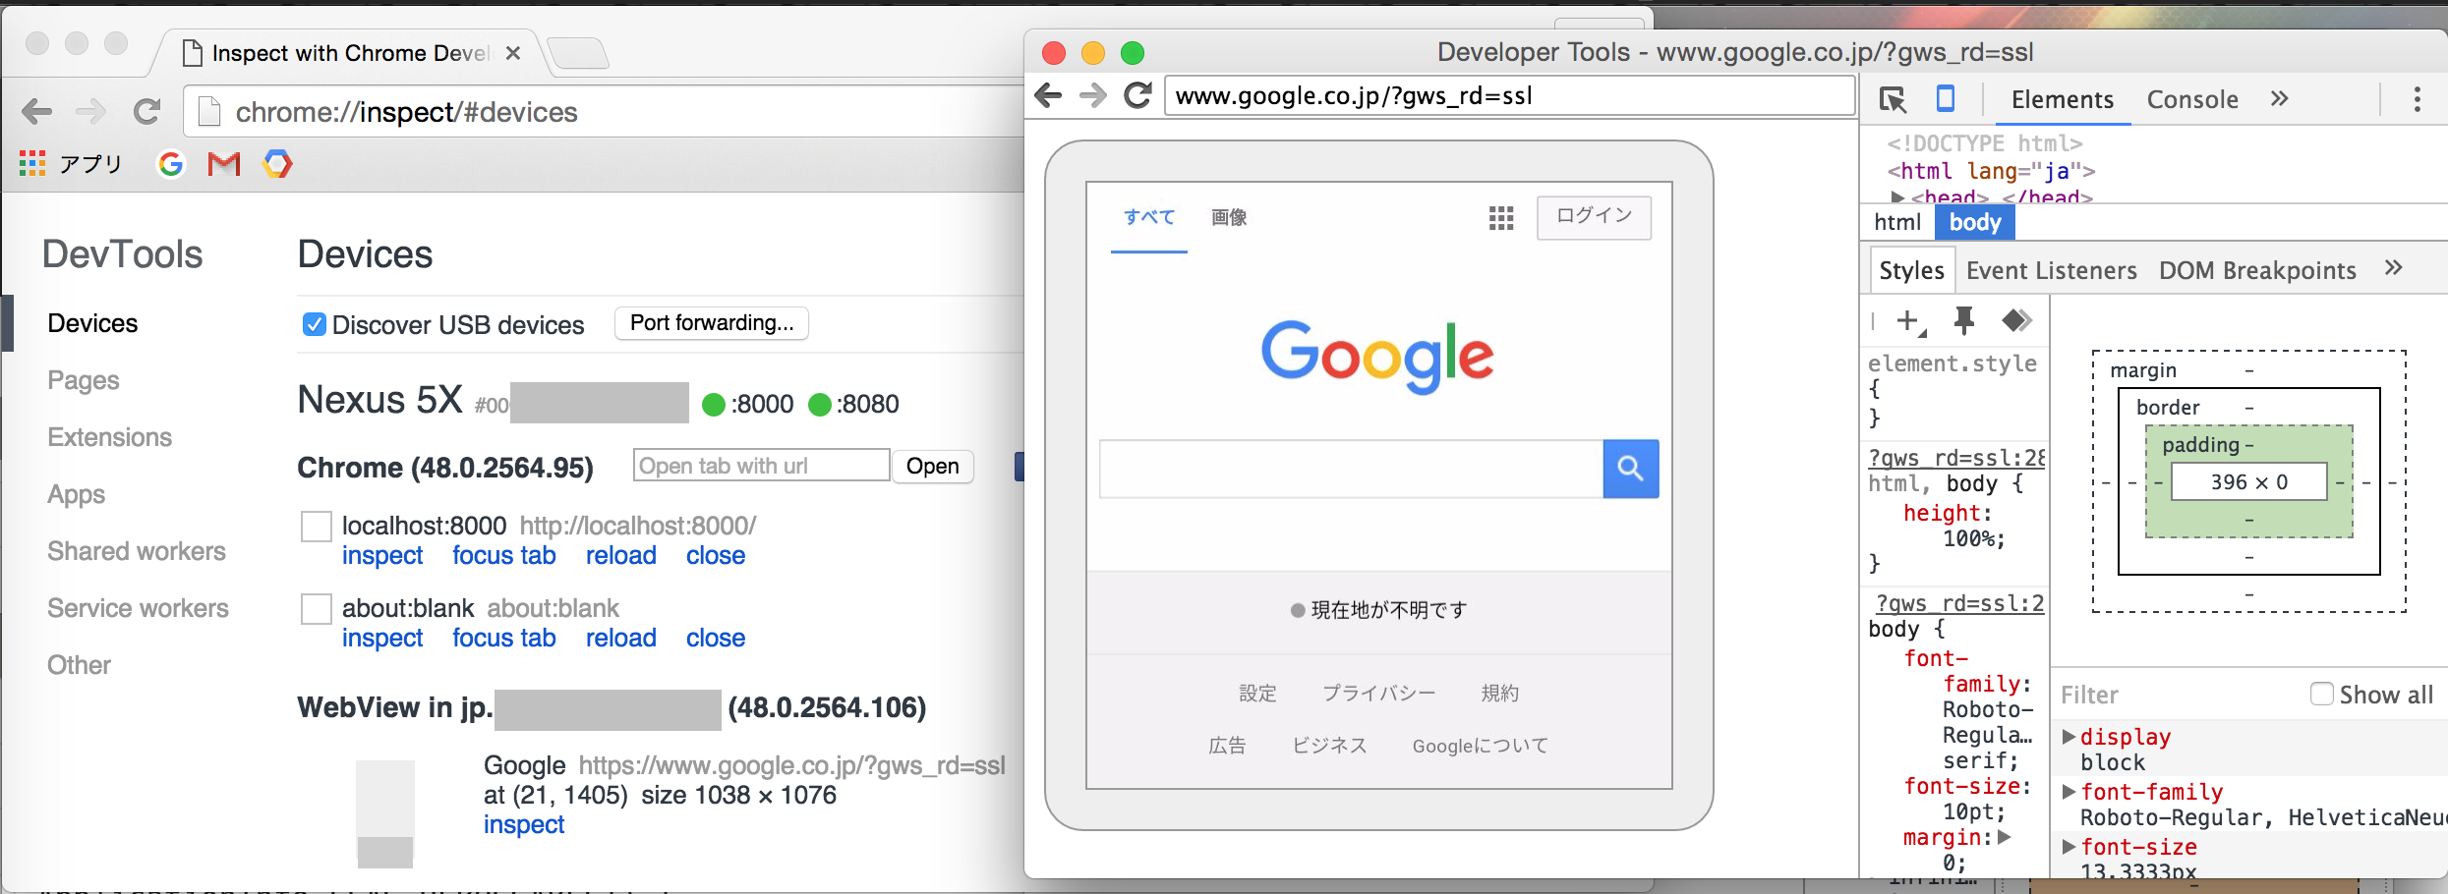The width and height of the screenshot is (2448, 894).
Task: Open the Google bookmark icon
Action: click(171, 164)
